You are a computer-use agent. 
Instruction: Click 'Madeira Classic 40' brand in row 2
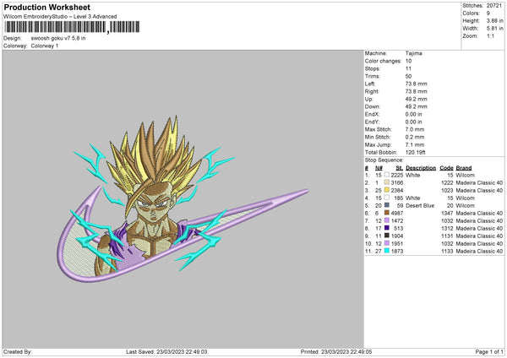[479, 182]
